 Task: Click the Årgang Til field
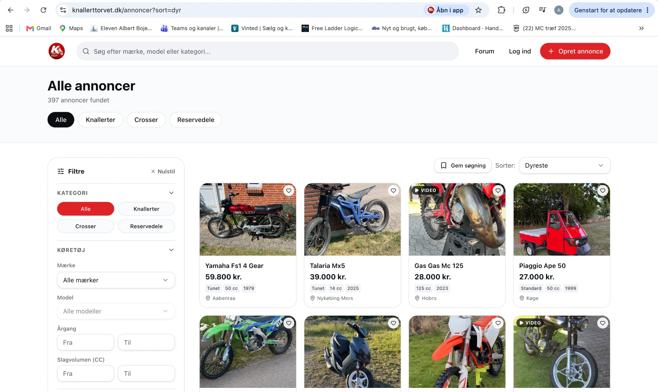point(146,342)
